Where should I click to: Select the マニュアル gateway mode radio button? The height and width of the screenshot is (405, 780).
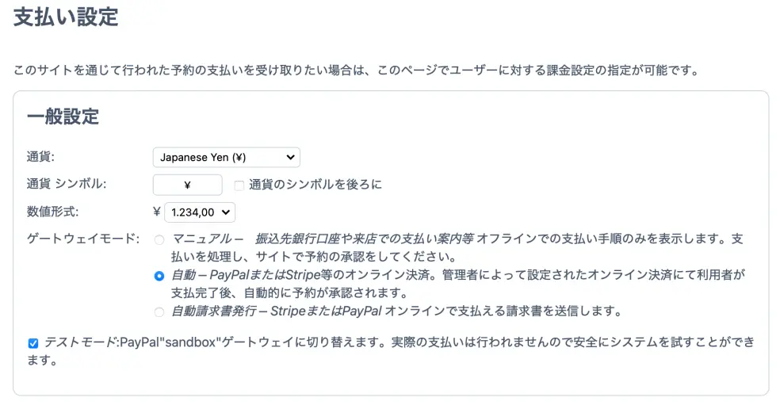159,239
